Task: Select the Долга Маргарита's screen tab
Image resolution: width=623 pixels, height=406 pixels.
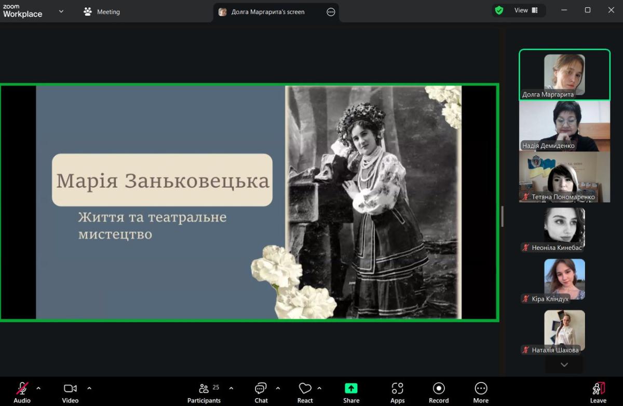Action: (267, 12)
